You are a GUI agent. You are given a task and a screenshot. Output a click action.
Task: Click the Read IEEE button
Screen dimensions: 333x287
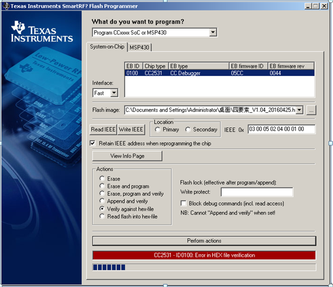point(103,129)
